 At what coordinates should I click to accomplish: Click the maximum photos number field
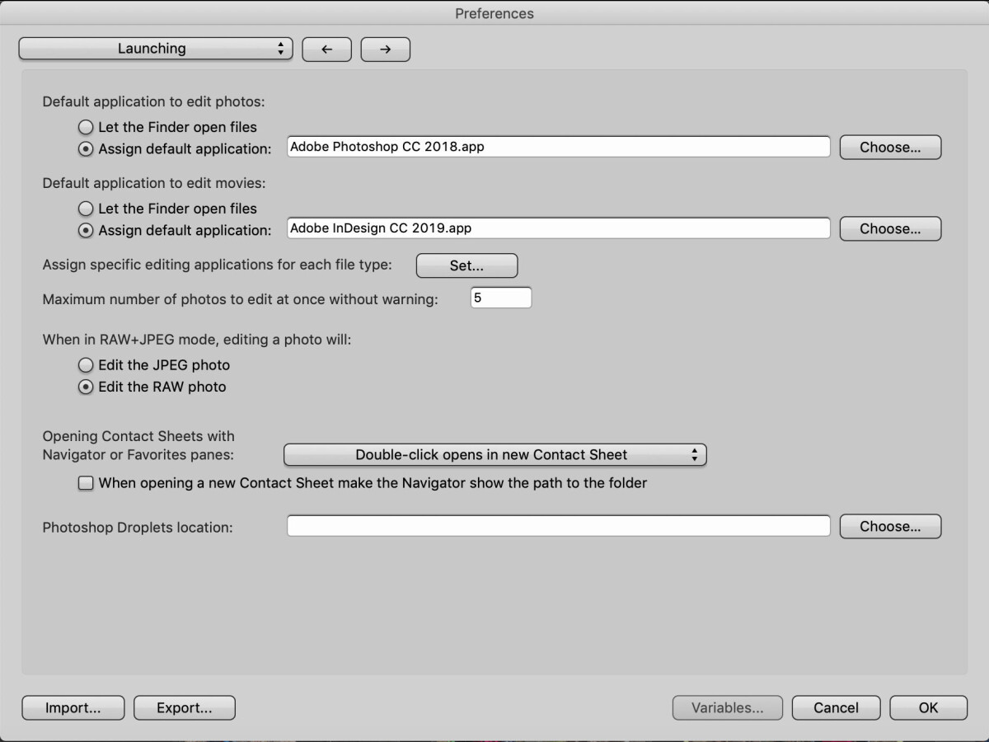click(x=501, y=298)
